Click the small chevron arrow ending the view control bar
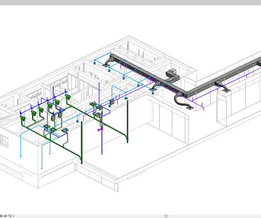This screenshot has height=218, width=261. click(x=14, y=216)
